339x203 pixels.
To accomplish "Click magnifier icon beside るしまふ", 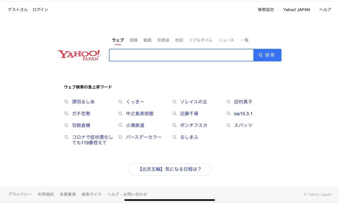I will pos(174,137).
